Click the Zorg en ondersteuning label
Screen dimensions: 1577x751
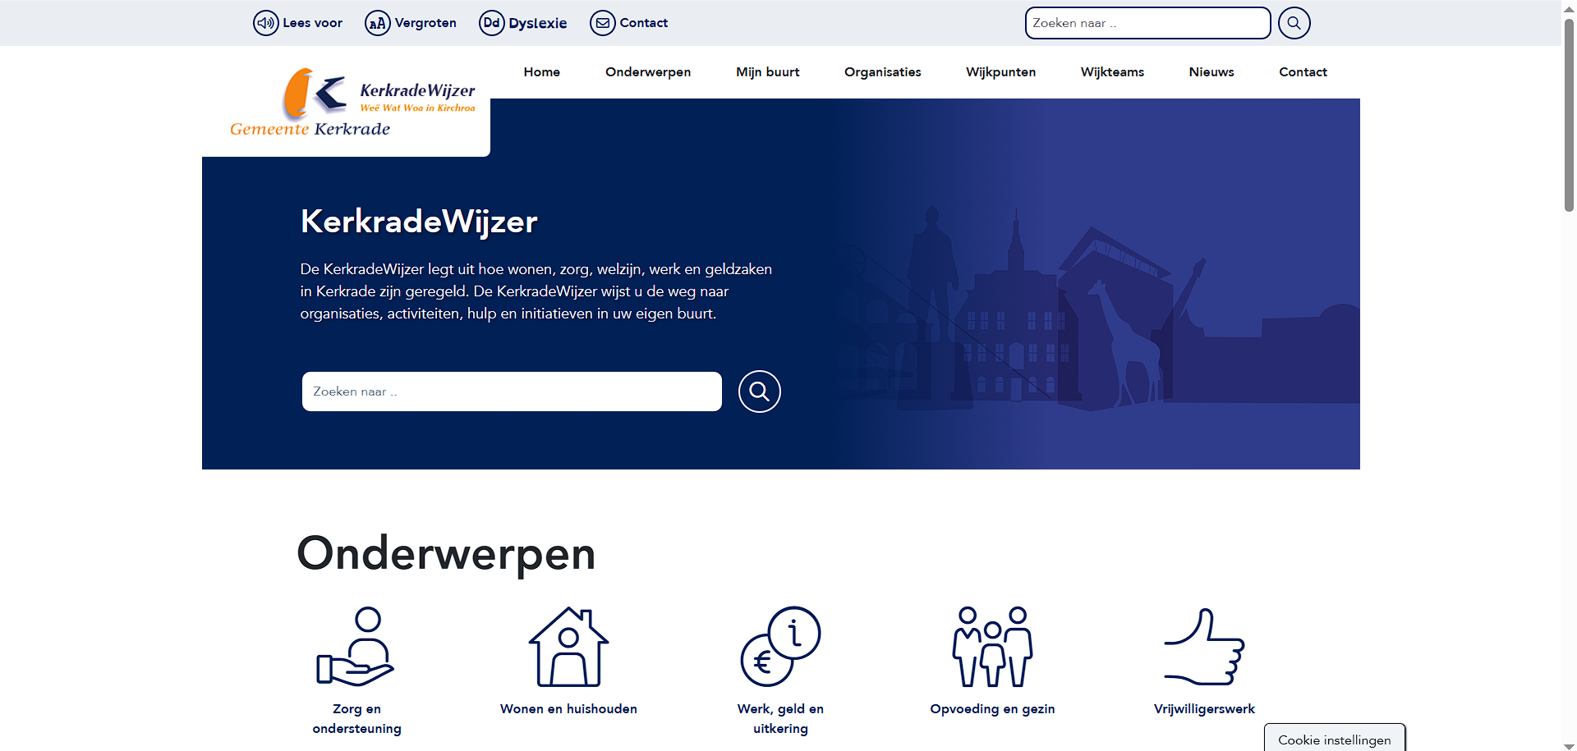click(x=356, y=719)
